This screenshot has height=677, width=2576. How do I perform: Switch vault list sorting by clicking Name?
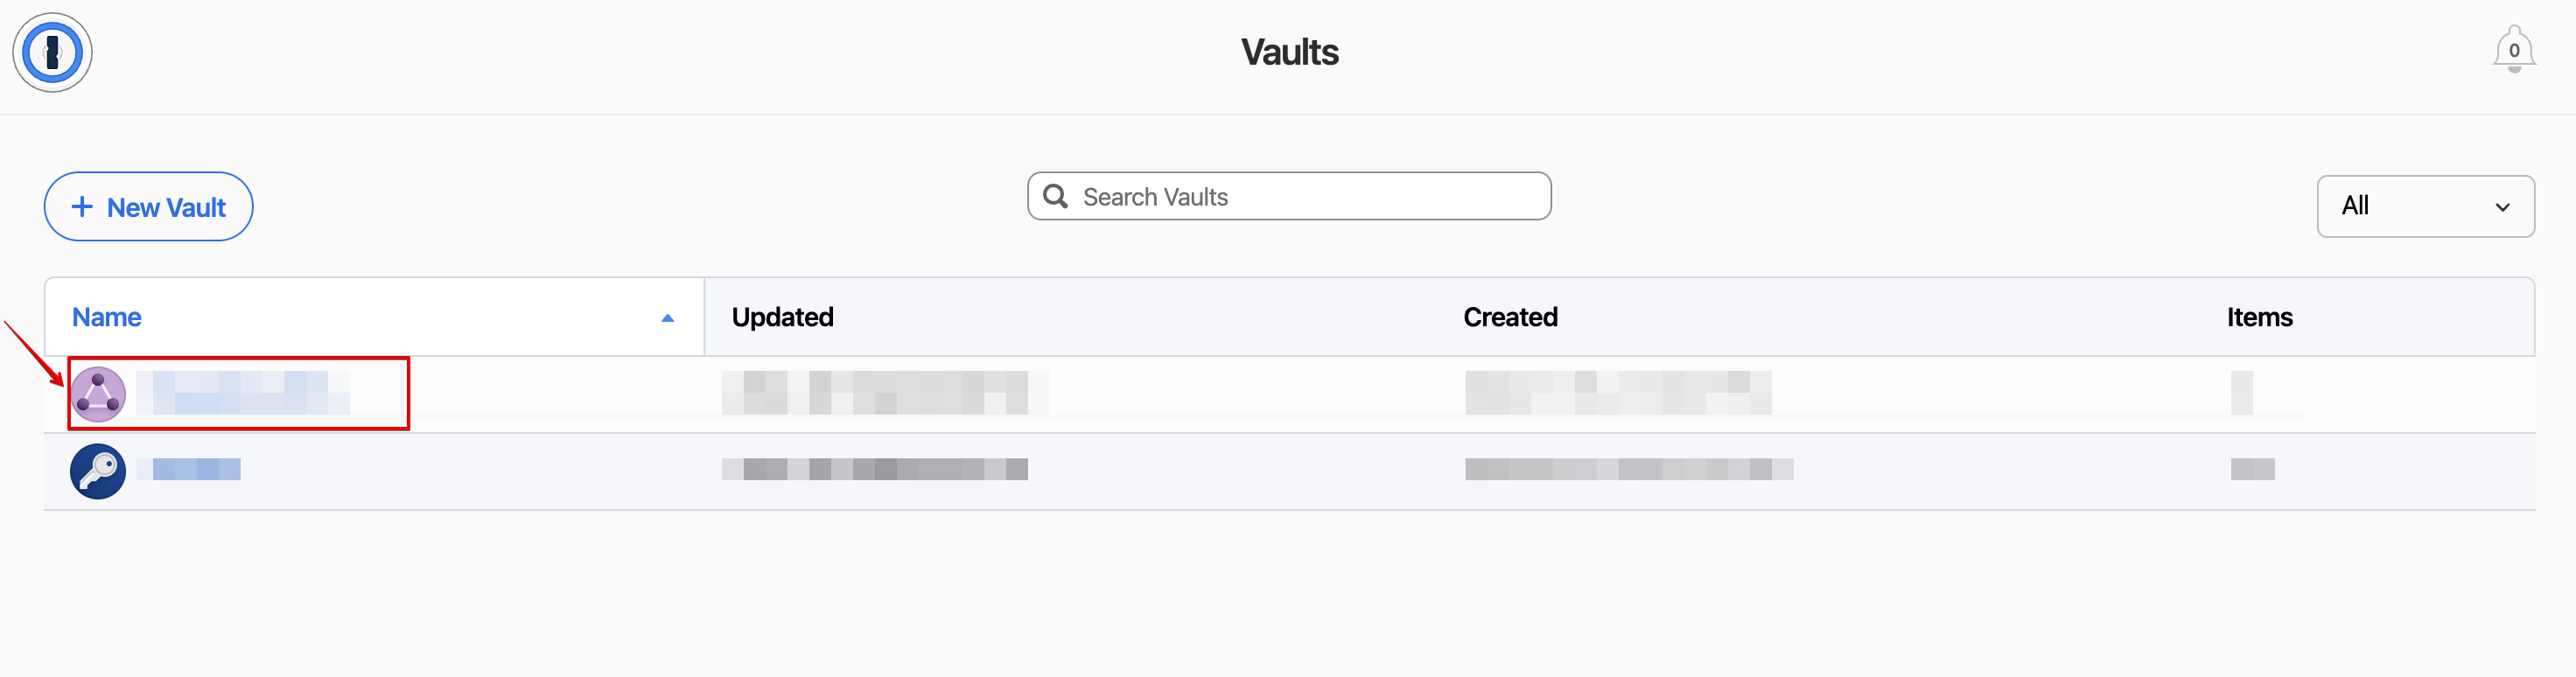[106, 316]
